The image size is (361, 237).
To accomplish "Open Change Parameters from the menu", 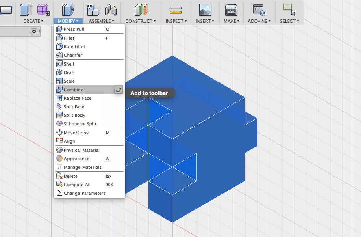I will [x=89, y=193].
